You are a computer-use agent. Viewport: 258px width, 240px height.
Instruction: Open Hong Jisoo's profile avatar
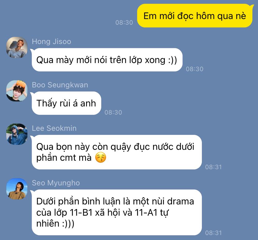(17, 47)
